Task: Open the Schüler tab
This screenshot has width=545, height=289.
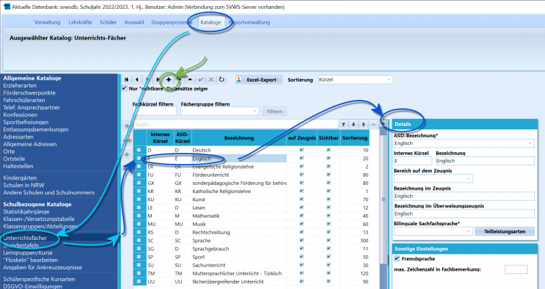Action: tap(108, 22)
